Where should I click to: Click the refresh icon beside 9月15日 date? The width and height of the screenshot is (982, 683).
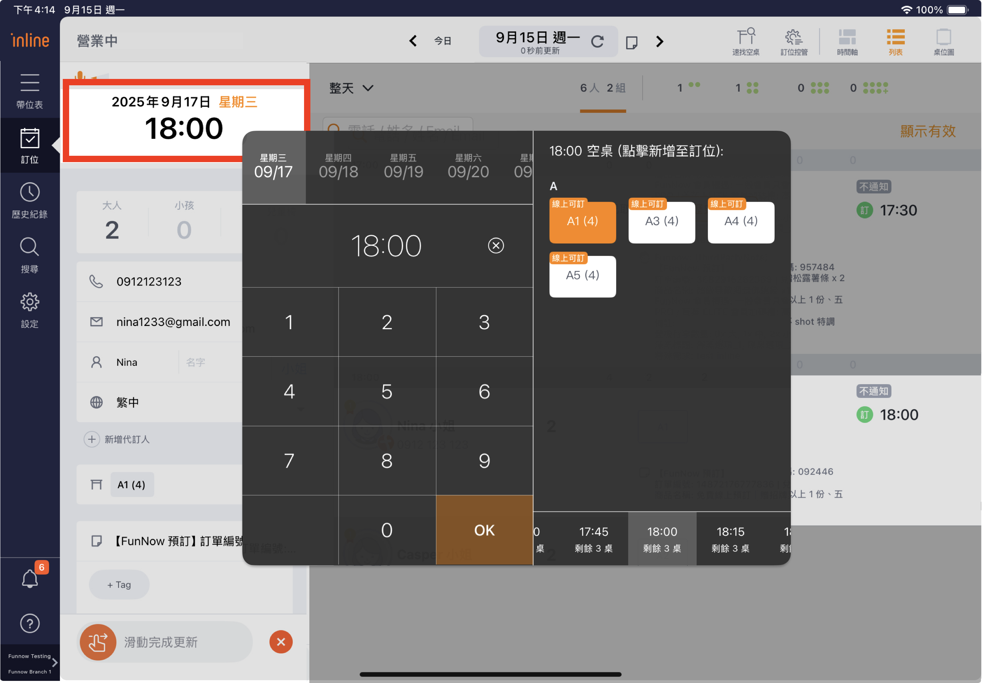tap(597, 42)
